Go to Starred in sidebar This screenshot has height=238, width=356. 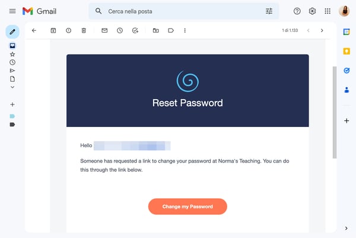point(12,54)
